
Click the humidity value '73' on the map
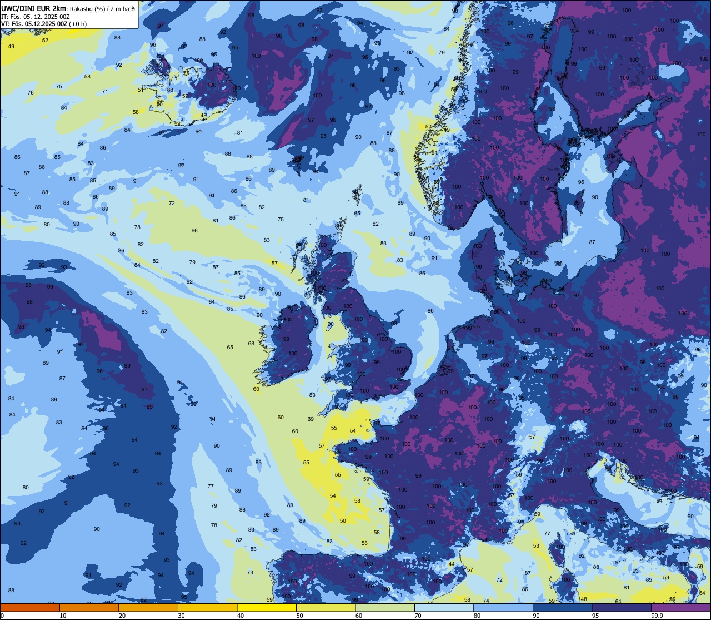(250, 573)
